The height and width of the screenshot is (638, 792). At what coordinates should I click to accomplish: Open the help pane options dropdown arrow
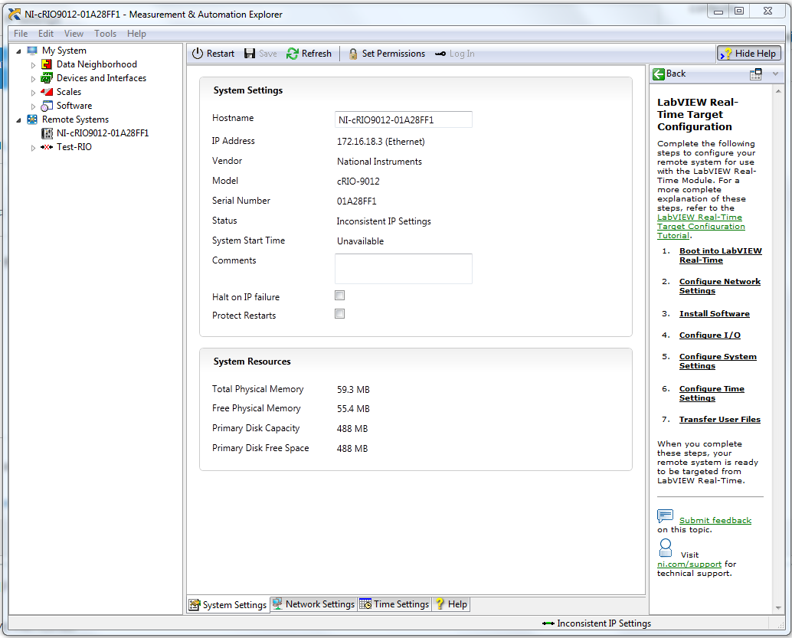775,74
